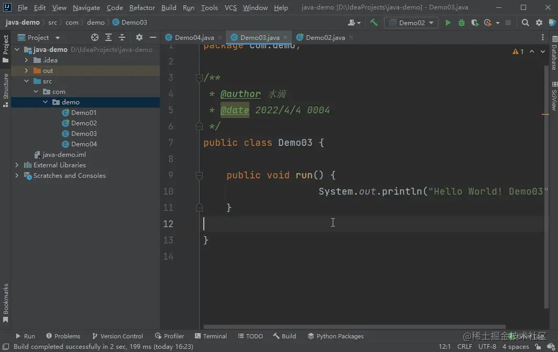This screenshot has width=558, height=352.
Task: Expand the External Libraries node
Action: pyautogui.click(x=17, y=165)
